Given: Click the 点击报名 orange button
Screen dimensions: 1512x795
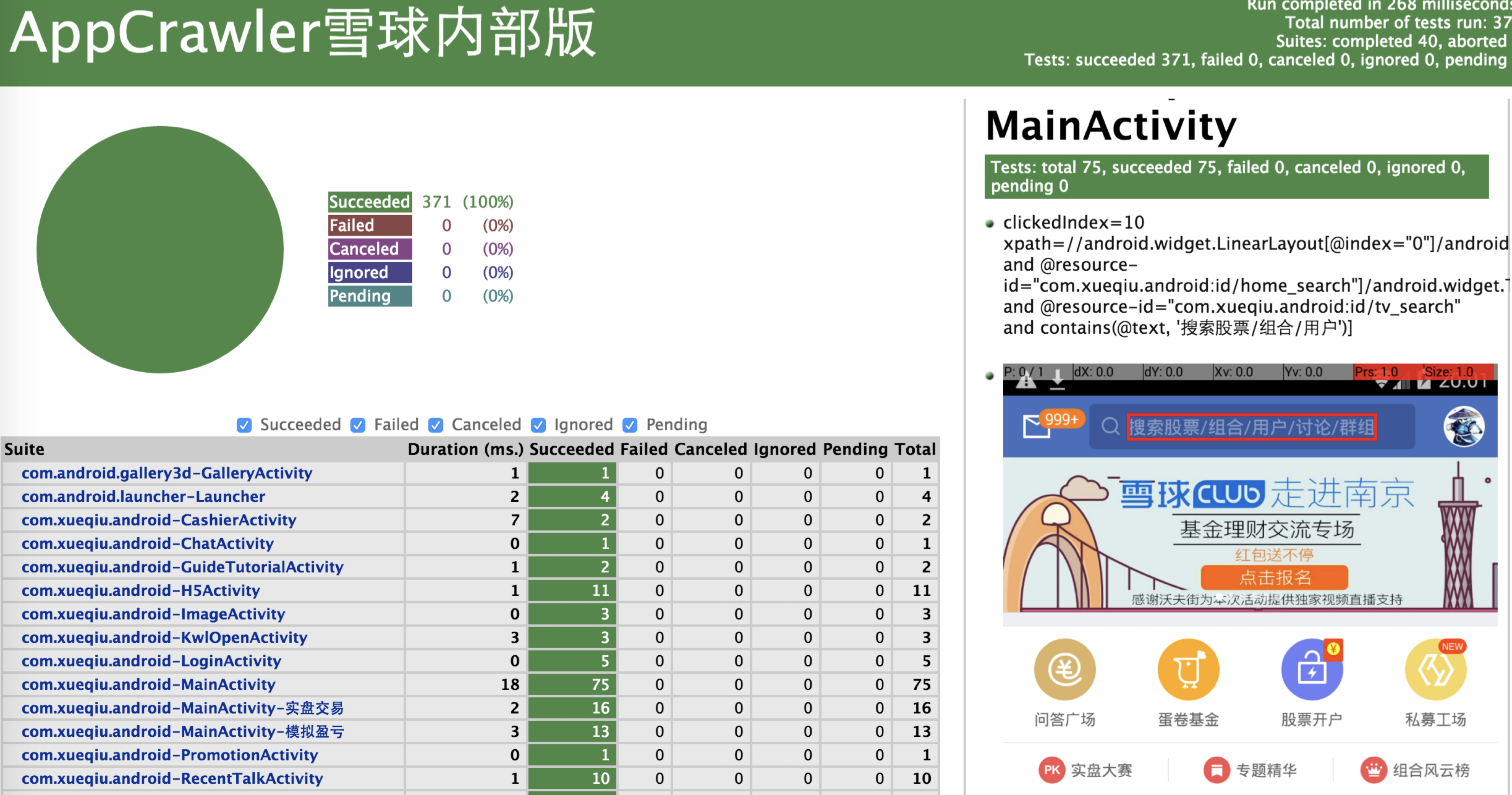Looking at the screenshot, I should click(x=1274, y=577).
